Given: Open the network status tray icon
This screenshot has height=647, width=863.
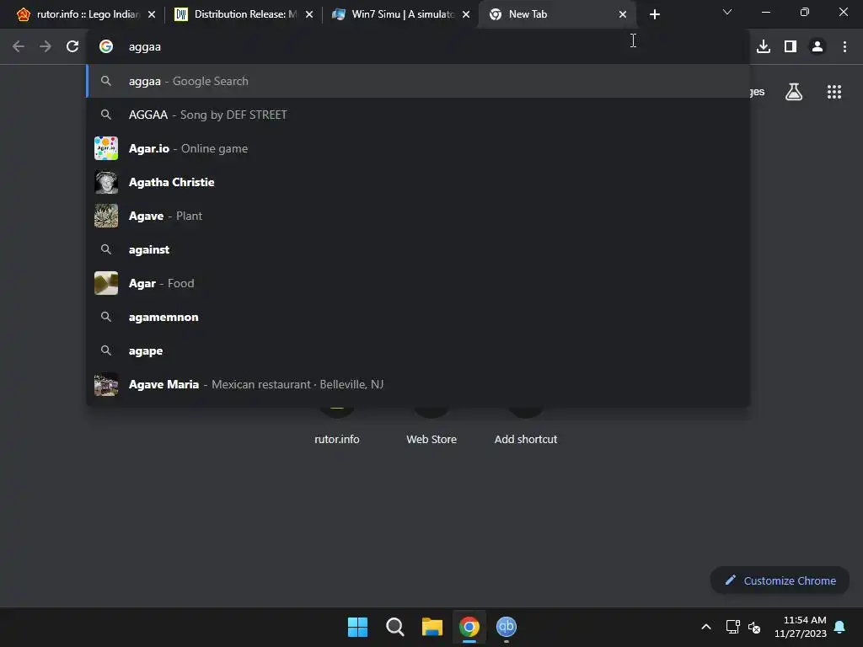Looking at the screenshot, I should (732, 627).
